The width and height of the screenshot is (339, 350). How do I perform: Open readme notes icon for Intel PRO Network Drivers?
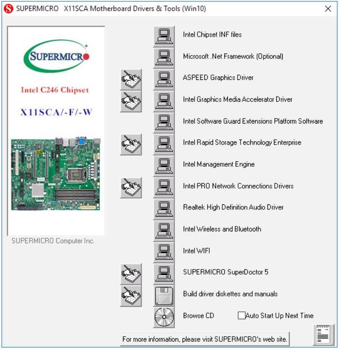[131, 188]
